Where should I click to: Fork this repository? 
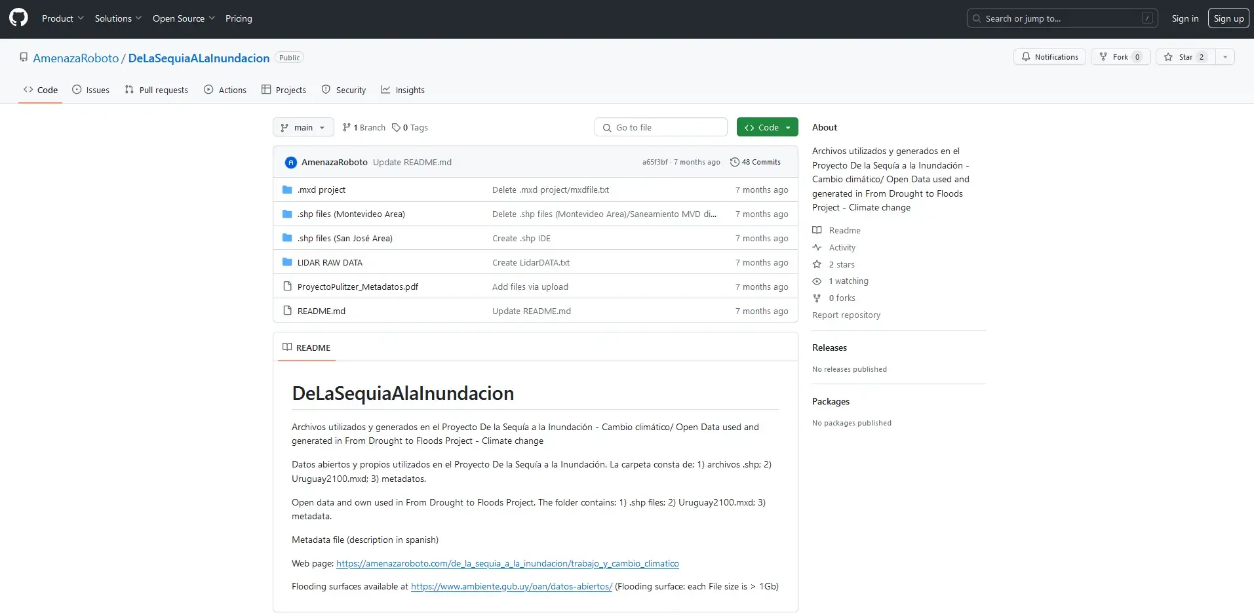(x=1120, y=57)
